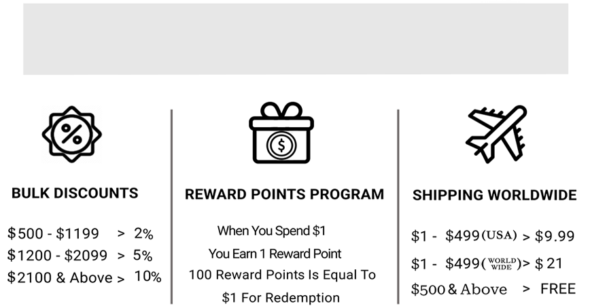This screenshot has height=306, width=590.
Task: Select the worldwide shipping $21 row
Action: [487, 263]
